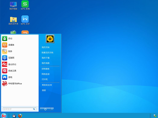Select 我的文档 in the start menu

(x=46, y=47)
